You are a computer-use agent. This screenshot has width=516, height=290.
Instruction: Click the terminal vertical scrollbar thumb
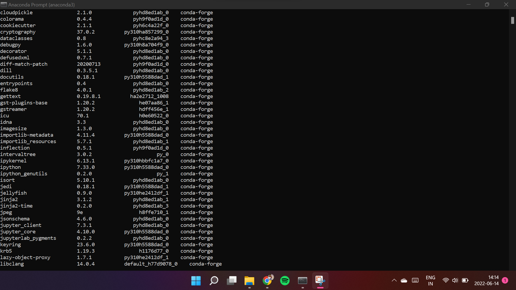513,20
